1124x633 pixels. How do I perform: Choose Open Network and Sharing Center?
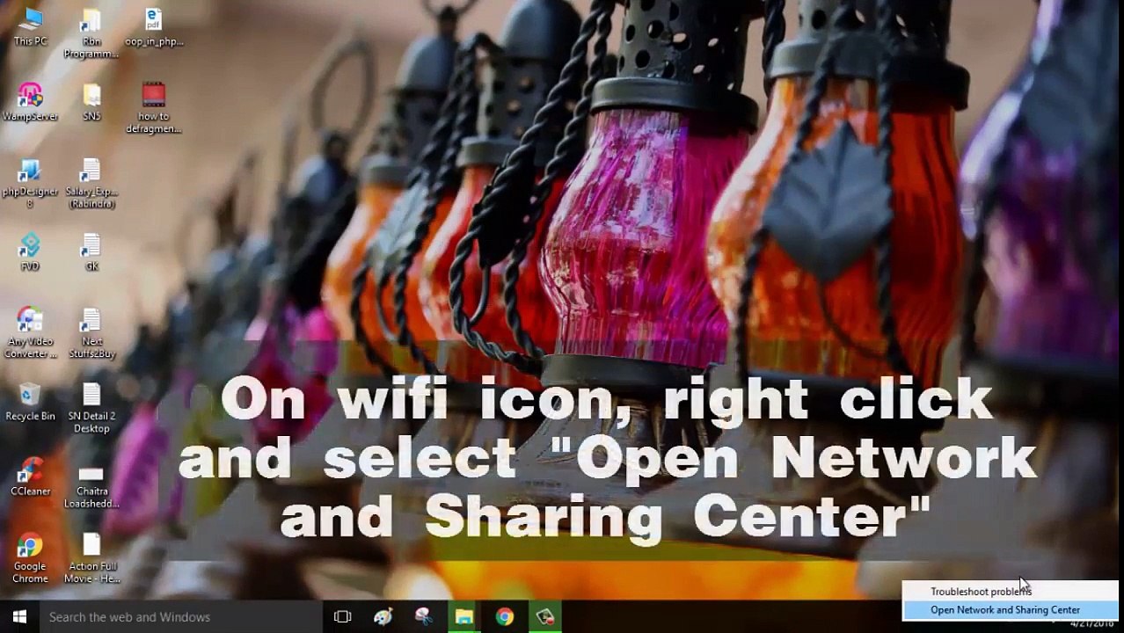point(1011,610)
